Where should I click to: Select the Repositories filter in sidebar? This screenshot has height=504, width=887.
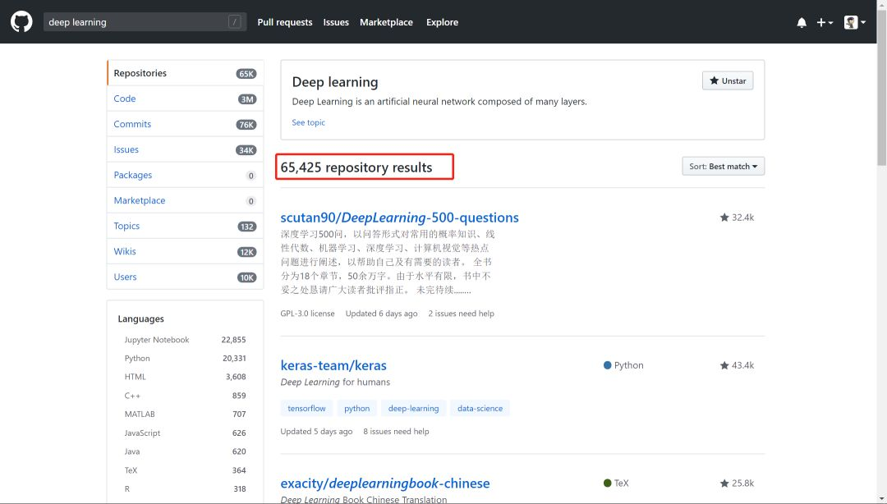pos(185,73)
